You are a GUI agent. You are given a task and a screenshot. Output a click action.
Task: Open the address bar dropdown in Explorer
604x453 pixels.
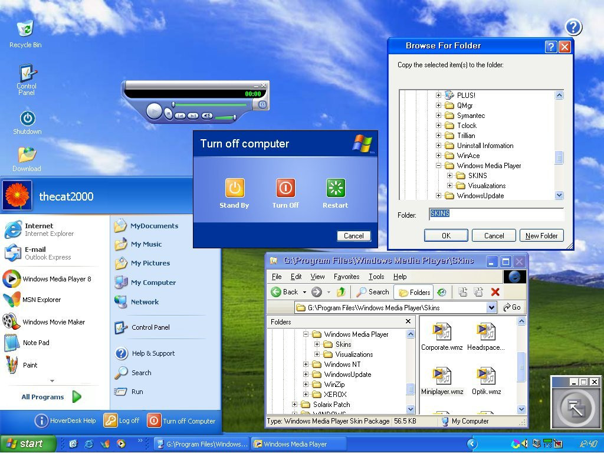(491, 307)
